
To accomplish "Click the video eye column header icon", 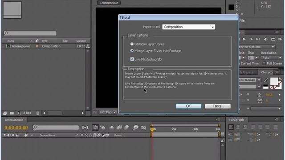I will 4,135.
